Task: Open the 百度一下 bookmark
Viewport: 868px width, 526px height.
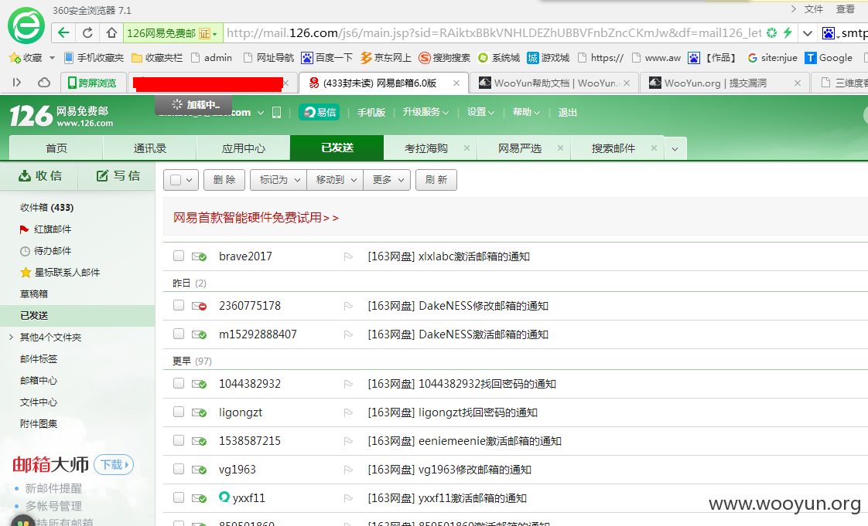Action: click(x=326, y=57)
